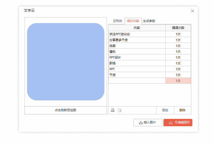Click the pick-from-selection cursor icon
213x145 pixels.
click(120, 110)
